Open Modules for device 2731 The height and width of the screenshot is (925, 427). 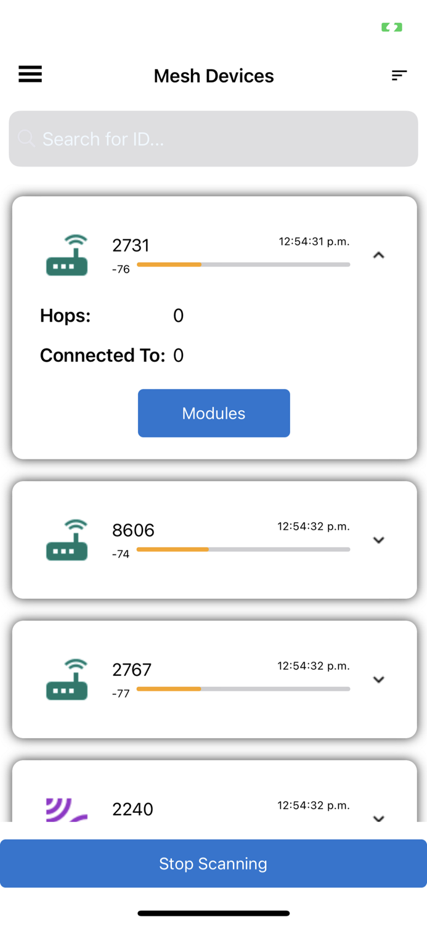coord(213,413)
